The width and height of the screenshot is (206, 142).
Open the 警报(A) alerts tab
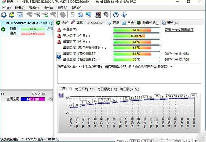(x=170, y=23)
